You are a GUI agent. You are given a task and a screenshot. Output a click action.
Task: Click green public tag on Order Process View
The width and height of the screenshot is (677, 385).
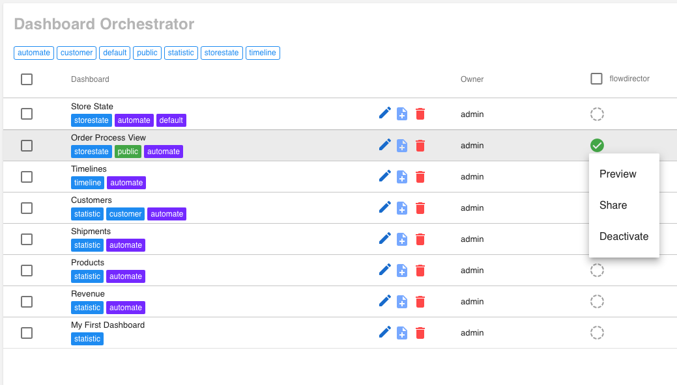[128, 152]
